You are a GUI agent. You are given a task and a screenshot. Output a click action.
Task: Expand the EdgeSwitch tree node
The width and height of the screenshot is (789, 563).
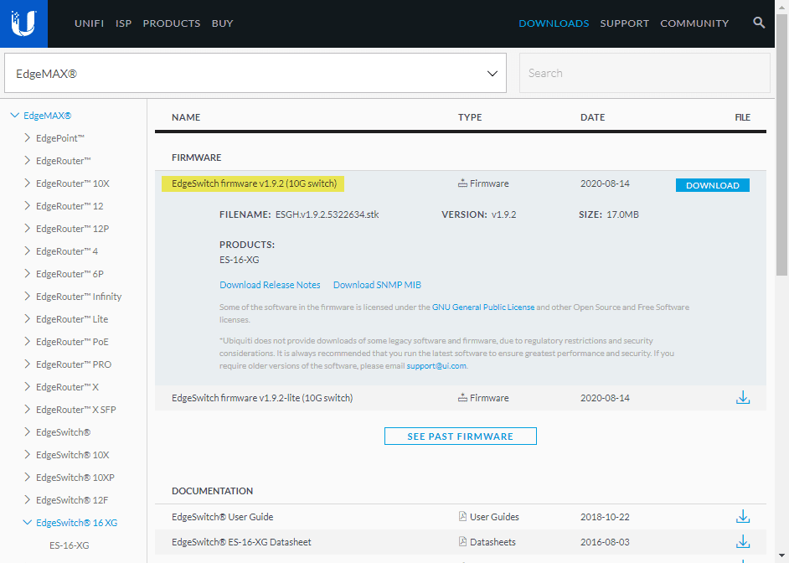[27, 431]
